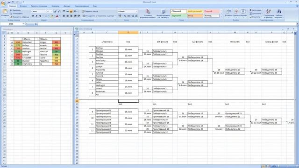Open the font size dropdown
The image size is (299, 168).
tap(52, 11)
